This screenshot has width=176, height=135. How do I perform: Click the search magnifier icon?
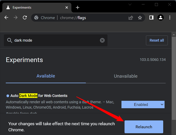pos(9,40)
